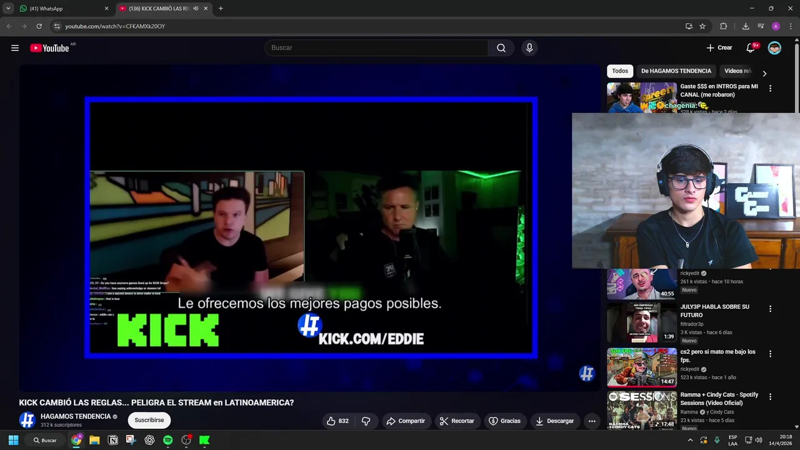Open ESP LAA keyboard language switcher
800x450 pixels.
(732, 440)
